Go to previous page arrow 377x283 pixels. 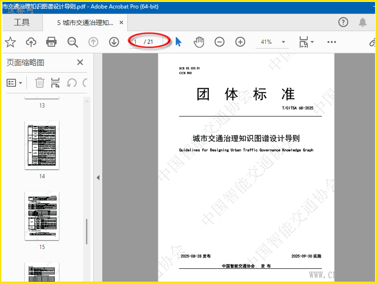click(93, 42)
